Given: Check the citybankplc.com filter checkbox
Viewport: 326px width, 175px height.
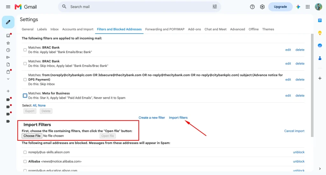Looking at the screenshot, I should tap(25, 80).
